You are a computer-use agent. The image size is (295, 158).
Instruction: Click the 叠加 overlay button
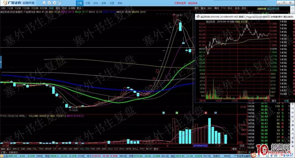click(203, 8)
